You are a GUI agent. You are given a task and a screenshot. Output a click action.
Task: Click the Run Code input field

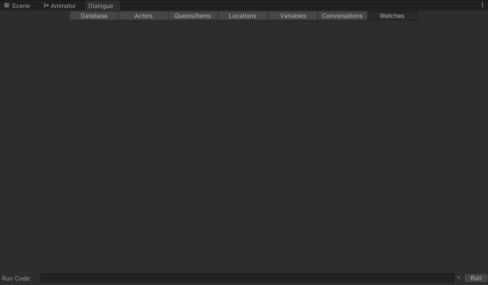point(247,278)
